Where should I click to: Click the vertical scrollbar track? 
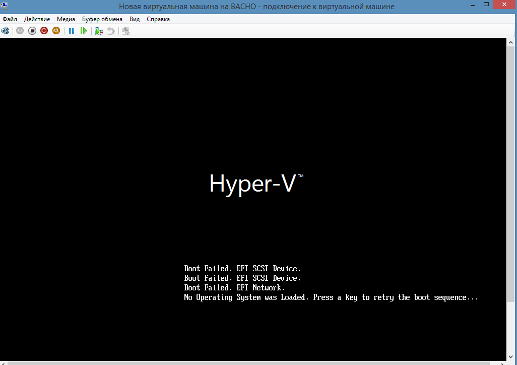point(510,327)
